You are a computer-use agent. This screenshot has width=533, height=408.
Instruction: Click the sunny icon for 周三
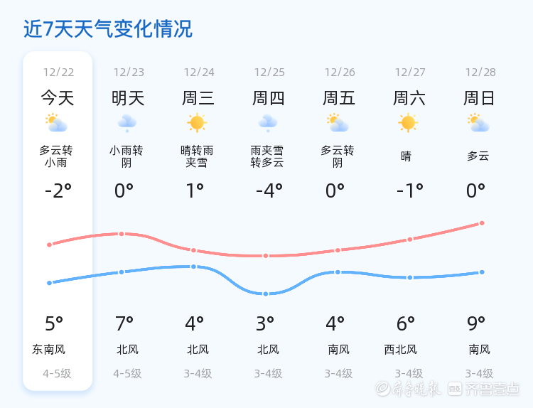197,123
